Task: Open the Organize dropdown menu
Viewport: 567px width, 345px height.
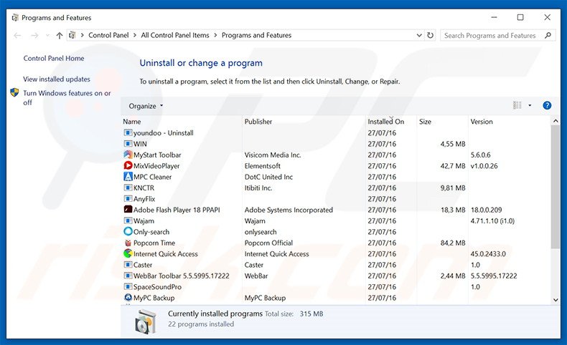Action: (x=146, y=106)
